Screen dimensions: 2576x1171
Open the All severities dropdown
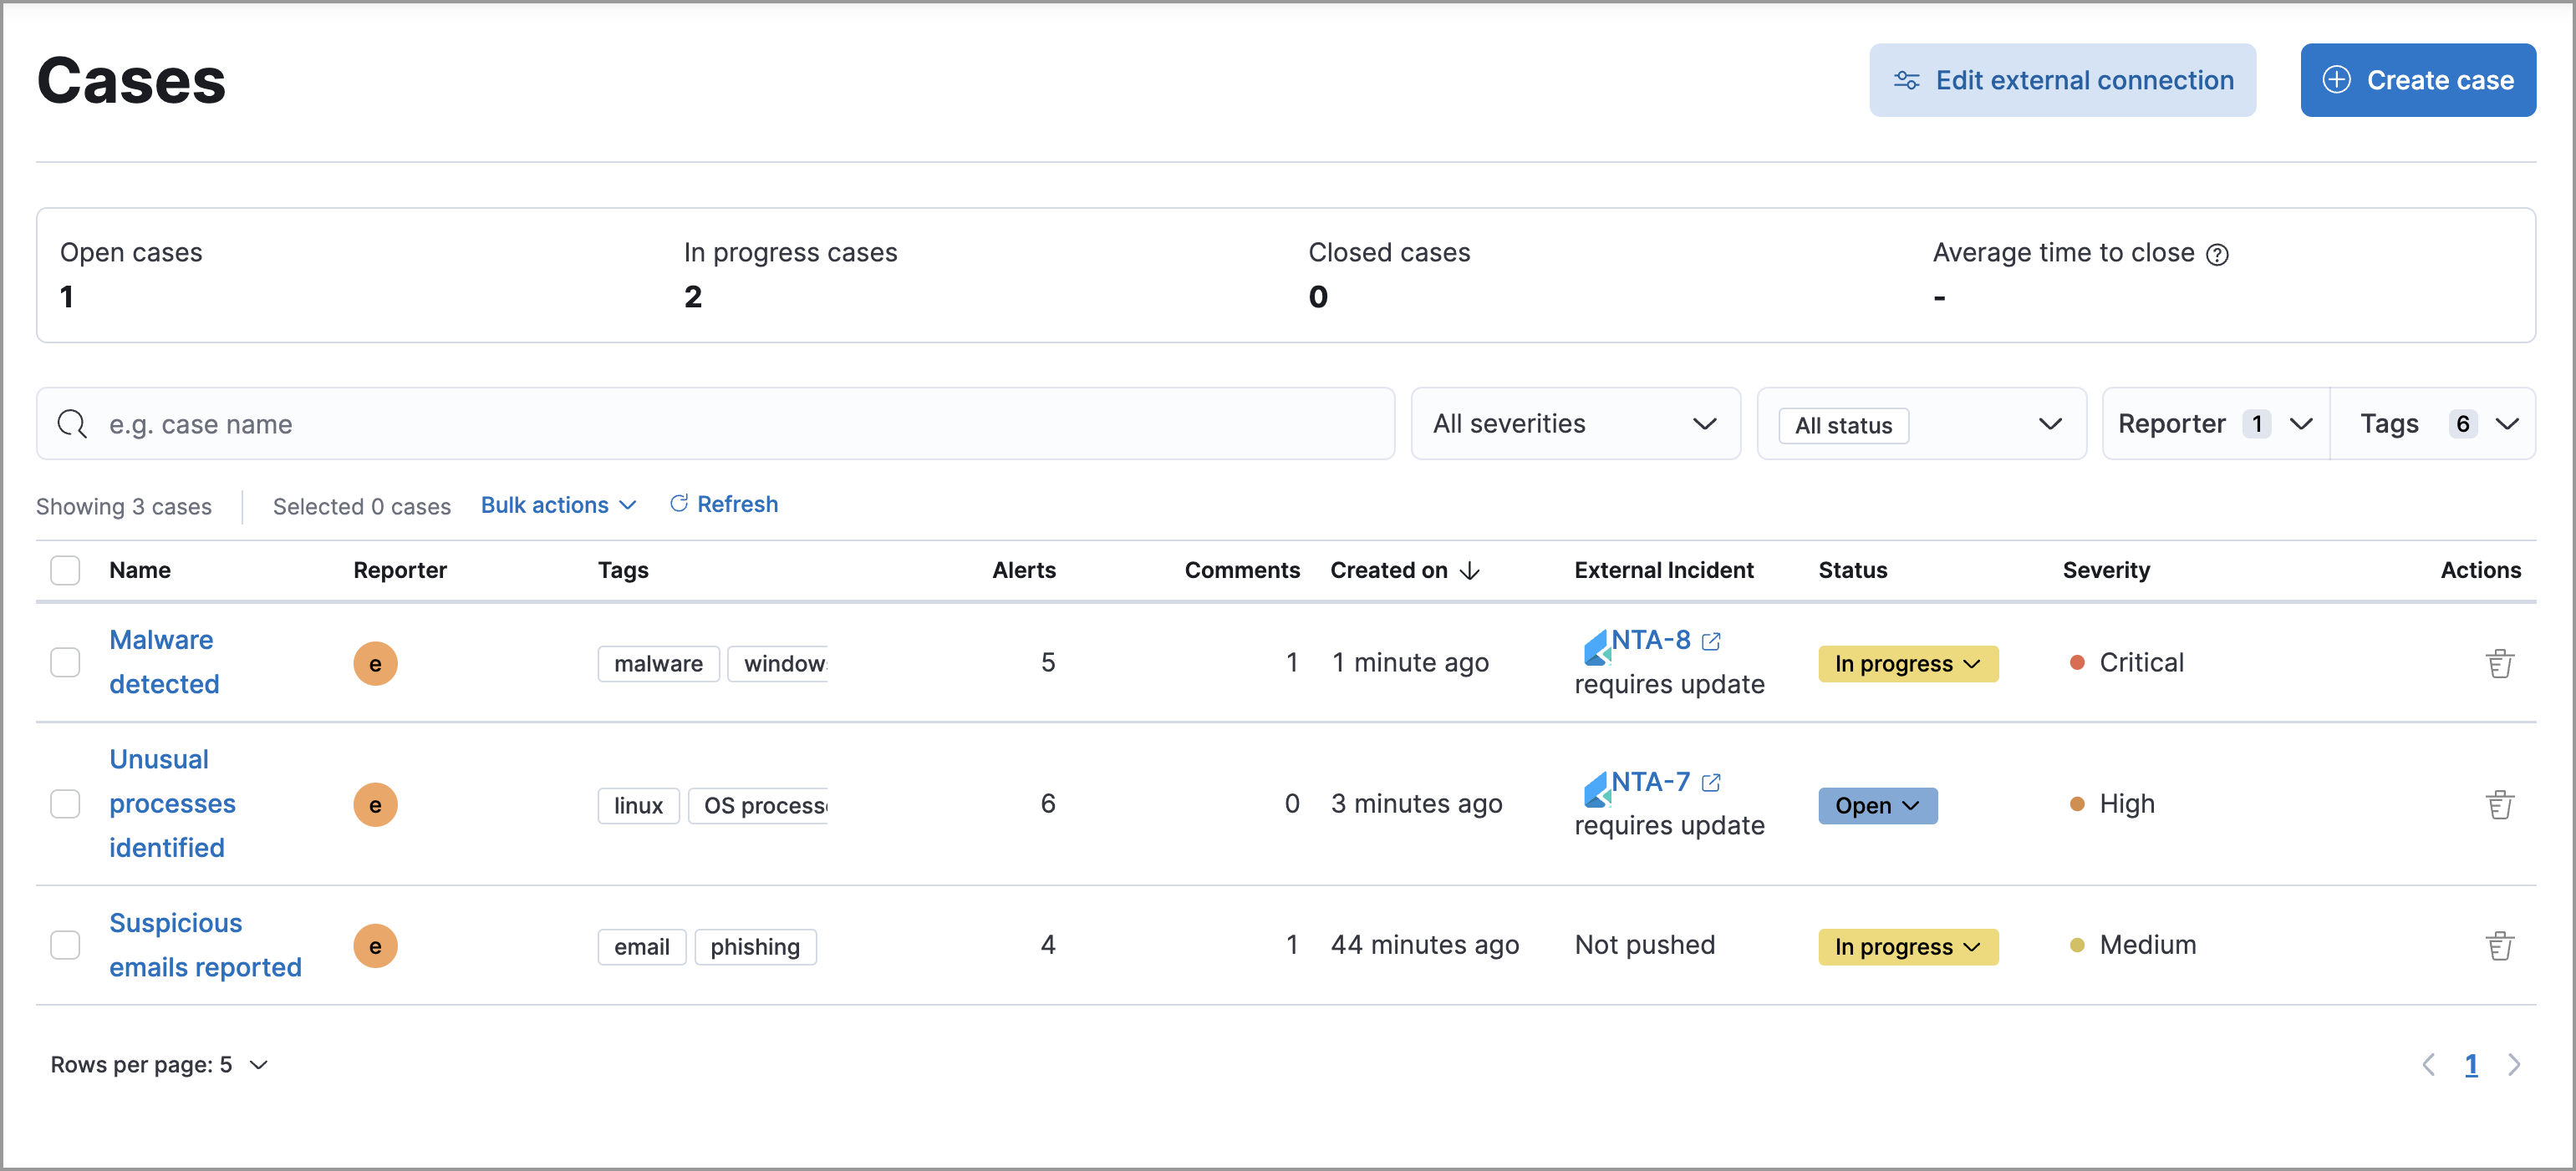point(1575,423)
